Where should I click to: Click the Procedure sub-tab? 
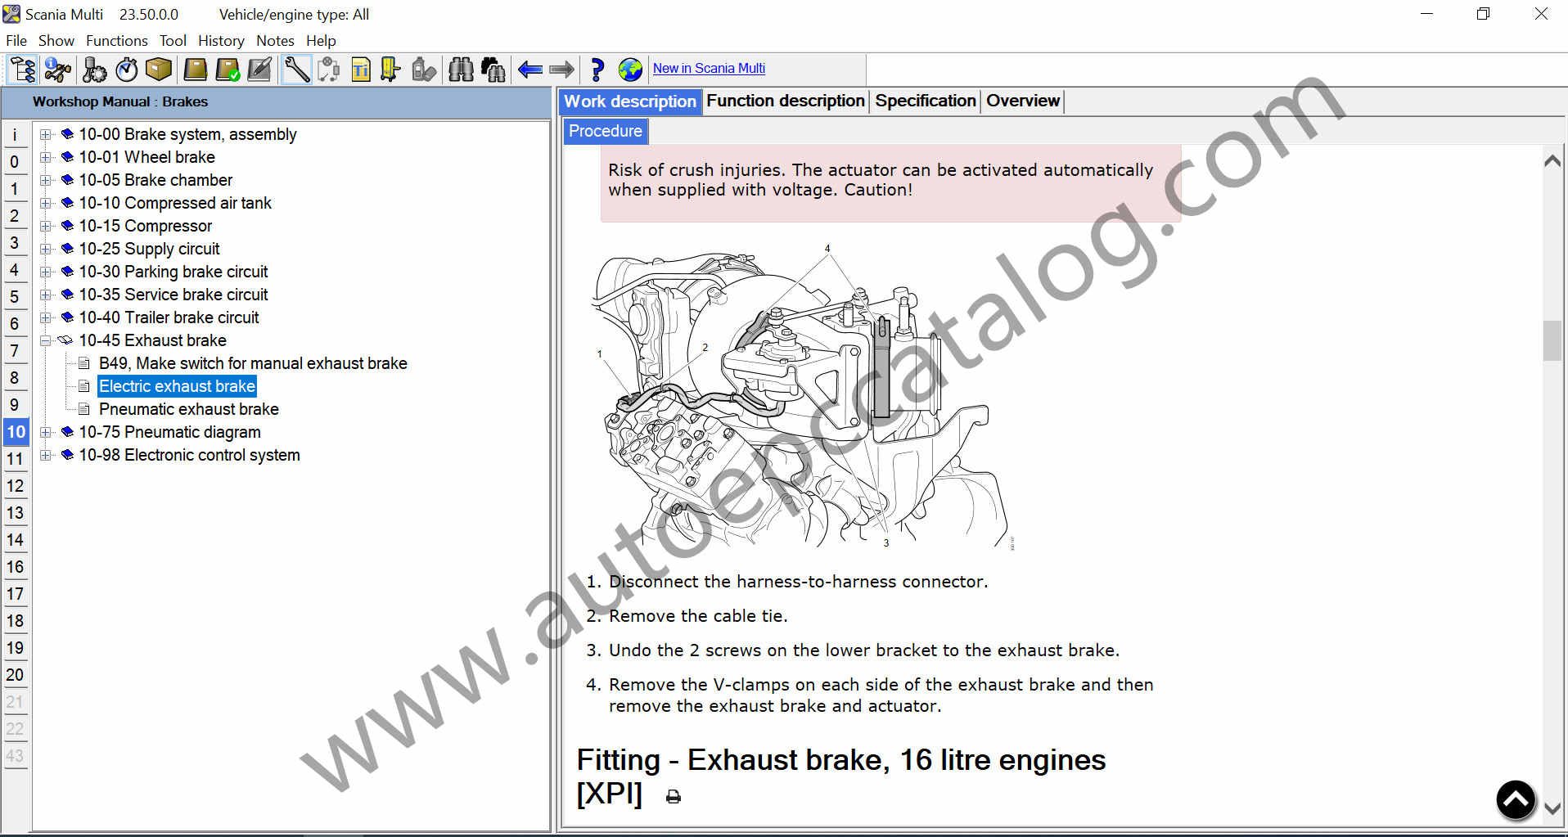pos(606,131)
